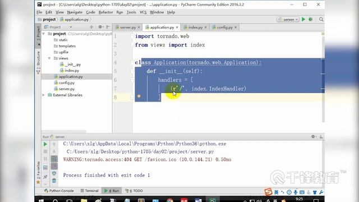The width and height of the screenshot is (359, 202).
Task: Toggle scroll-to-end in Run console
Action: [54, 166]
